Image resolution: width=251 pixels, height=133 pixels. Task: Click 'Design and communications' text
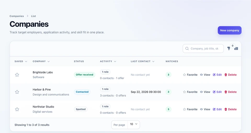click(51, 95)
